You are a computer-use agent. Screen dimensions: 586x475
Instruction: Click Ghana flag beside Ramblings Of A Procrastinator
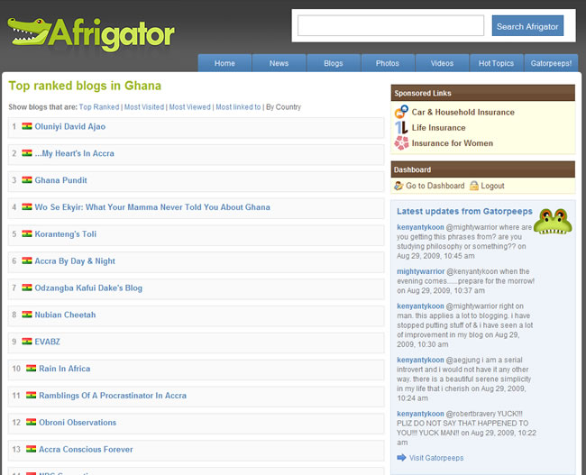pos(31,395)
